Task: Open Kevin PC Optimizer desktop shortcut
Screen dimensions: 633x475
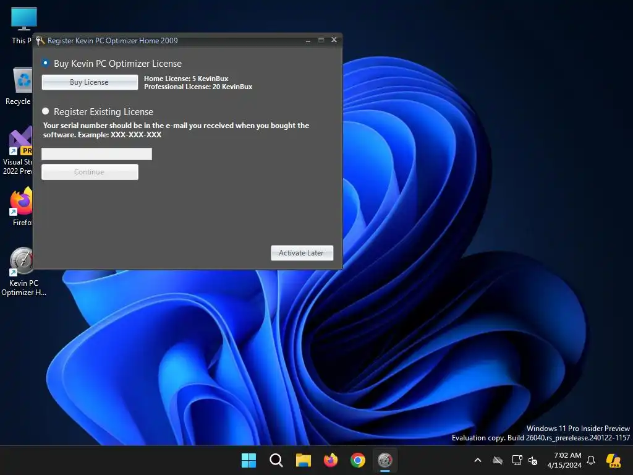Action: pos(23,272)
